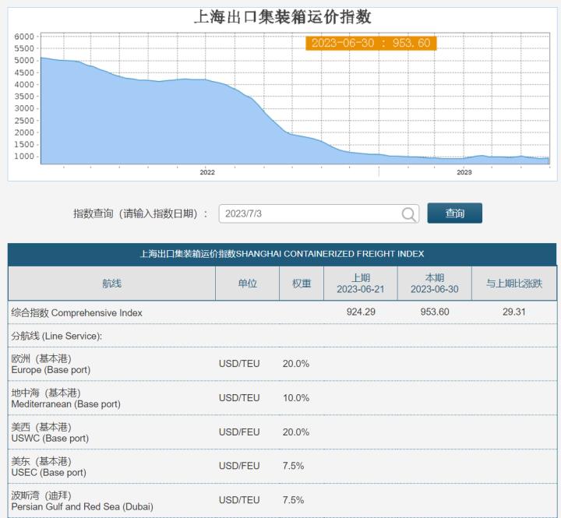
Task: Click the change value 29.31
Action: point(514,312)
